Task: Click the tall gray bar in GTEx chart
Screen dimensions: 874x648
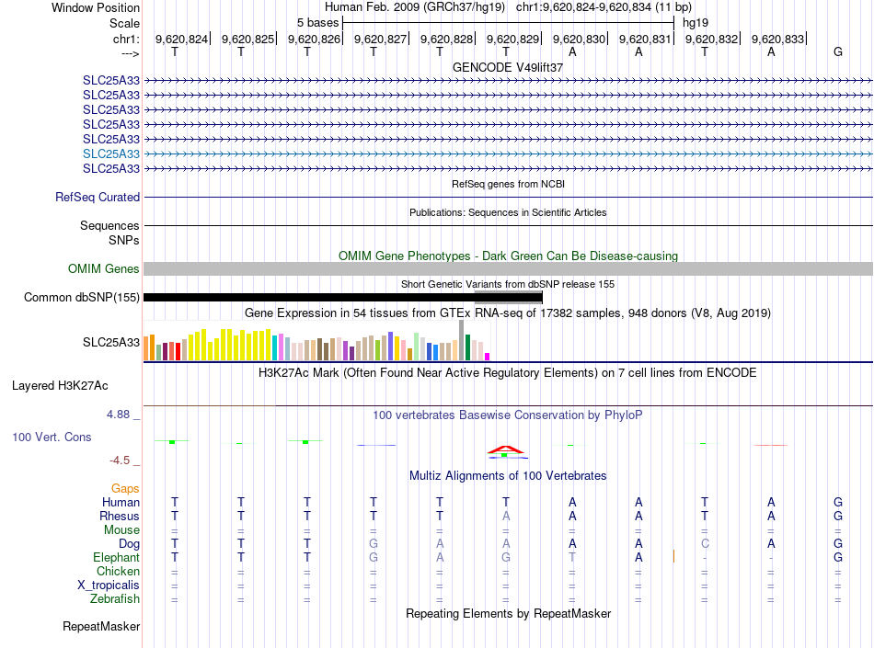Action: (462, 340)
